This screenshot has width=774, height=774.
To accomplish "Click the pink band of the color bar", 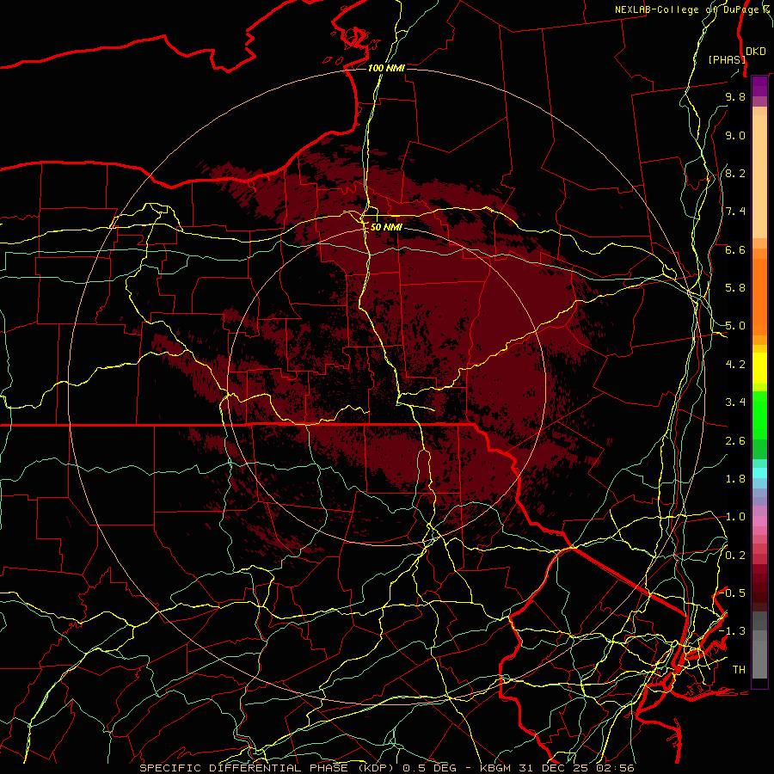I will [759, 521].
